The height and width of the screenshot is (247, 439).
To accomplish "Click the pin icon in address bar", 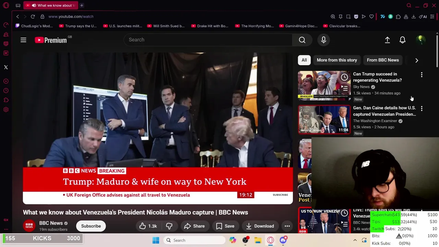I will click(341, 16).
